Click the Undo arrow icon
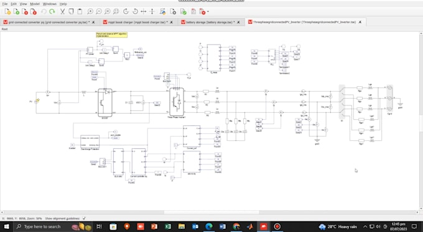 [44, 11]
